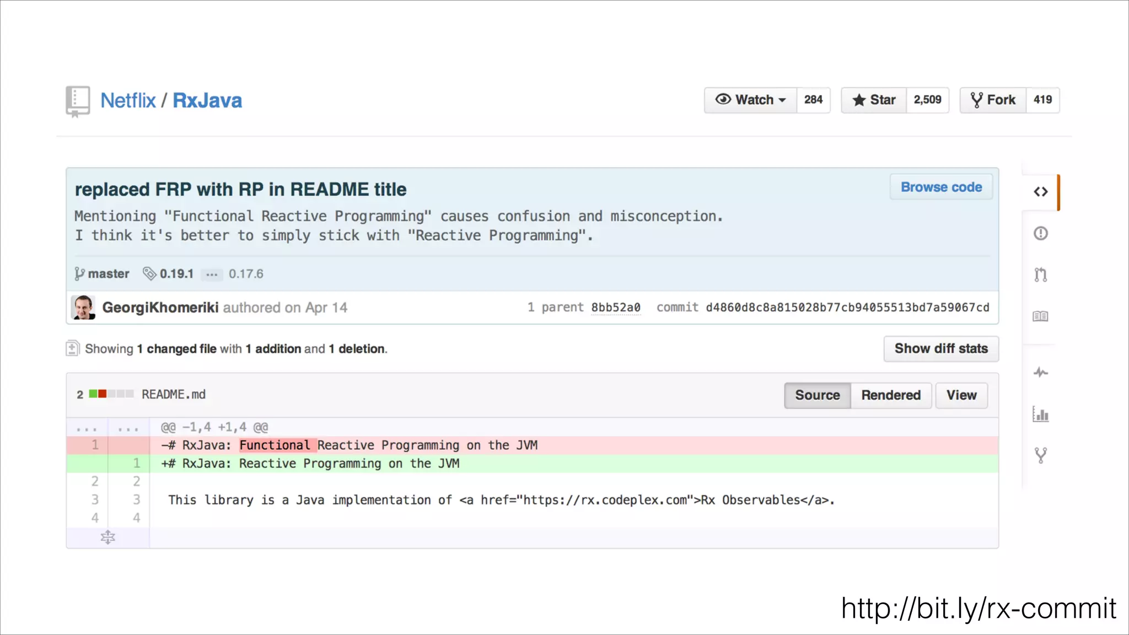Open the Graphs bar chart icon
1129x635 pixels.
[x=1040, y=414]
